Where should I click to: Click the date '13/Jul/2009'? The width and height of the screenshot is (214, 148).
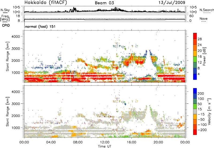172,3
